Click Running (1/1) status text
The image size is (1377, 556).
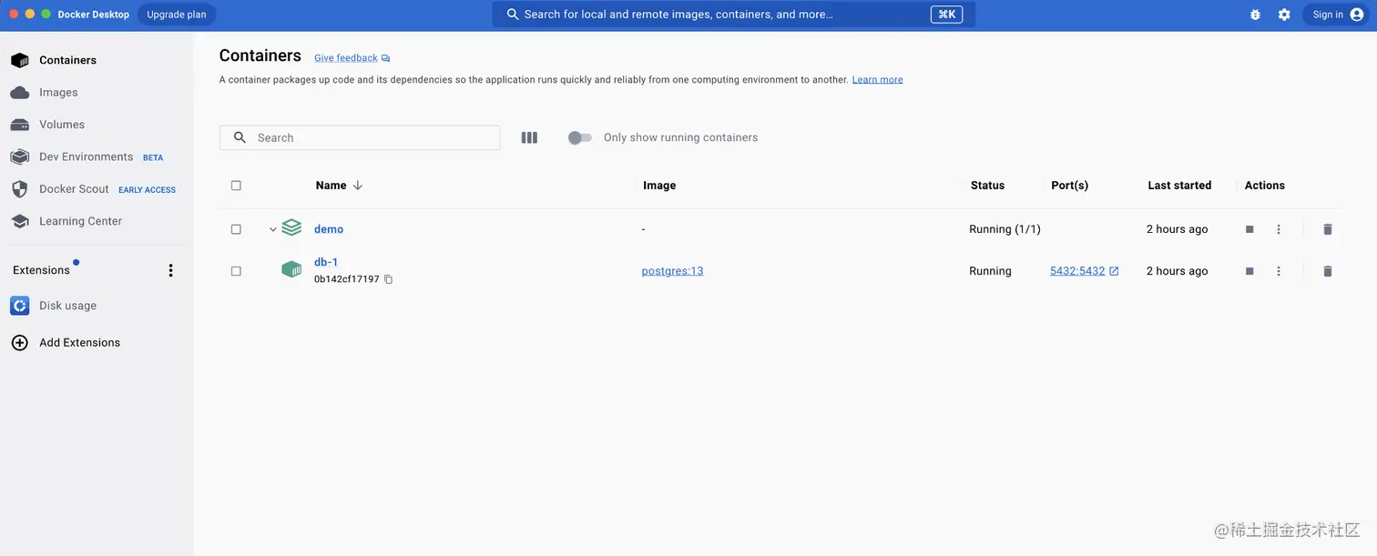1005,229
